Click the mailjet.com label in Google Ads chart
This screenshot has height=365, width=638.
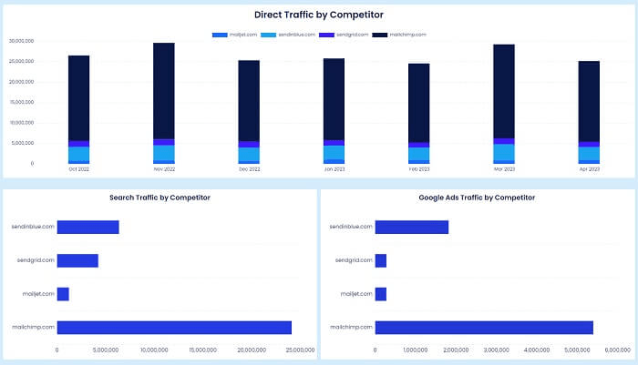pyautogui.click(x=356, y=293)
